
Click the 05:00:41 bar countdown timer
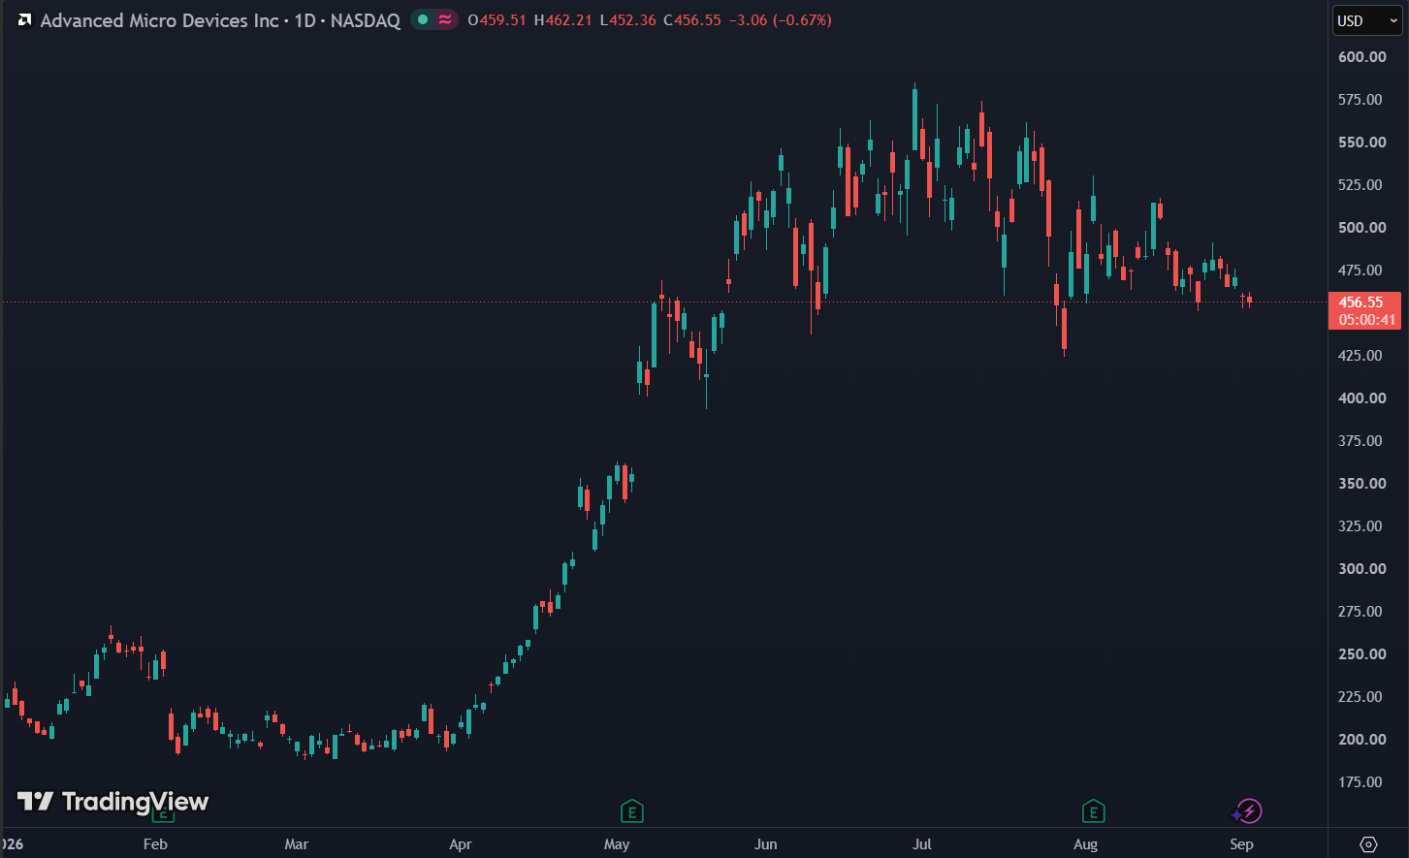[1364, 320]
